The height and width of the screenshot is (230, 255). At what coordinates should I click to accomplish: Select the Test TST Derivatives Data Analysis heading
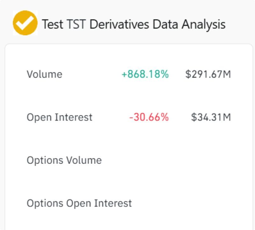click(134, 25)
